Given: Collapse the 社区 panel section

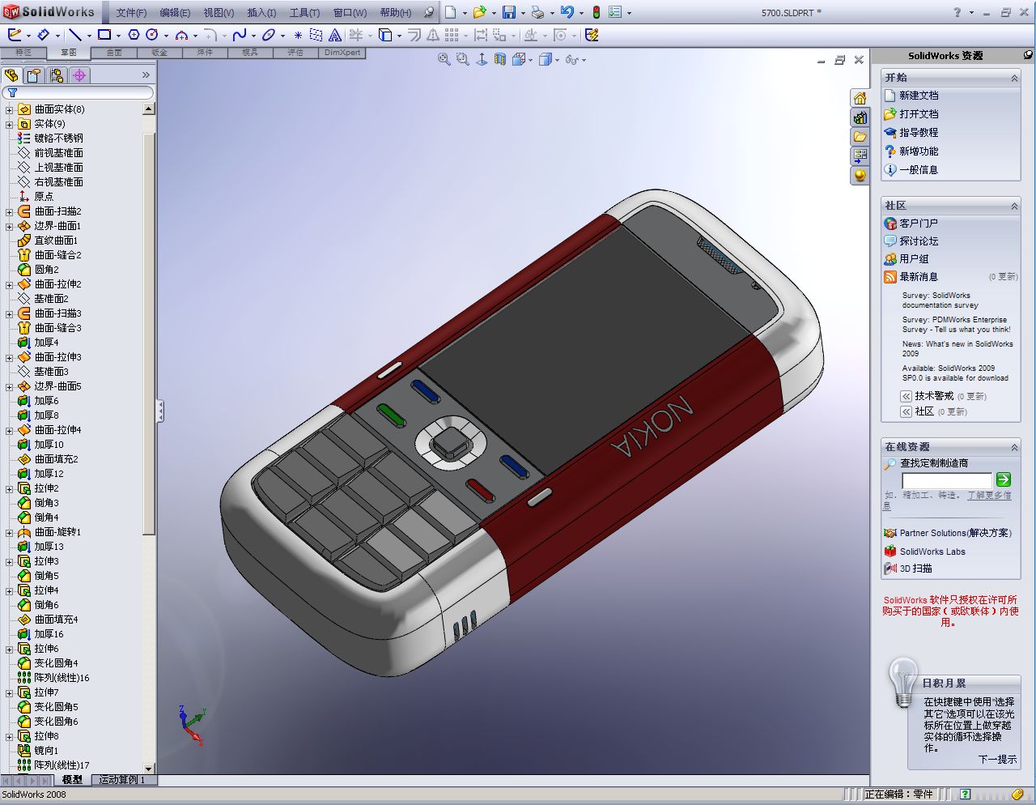Looking at the screenshot, I should (1014, 206).
